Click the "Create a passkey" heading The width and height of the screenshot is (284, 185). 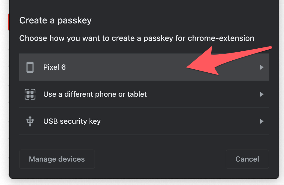[x=55, y=21]
